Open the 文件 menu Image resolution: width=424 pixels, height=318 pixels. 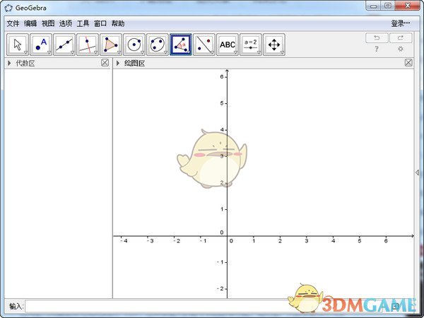(x=13, y=24)
